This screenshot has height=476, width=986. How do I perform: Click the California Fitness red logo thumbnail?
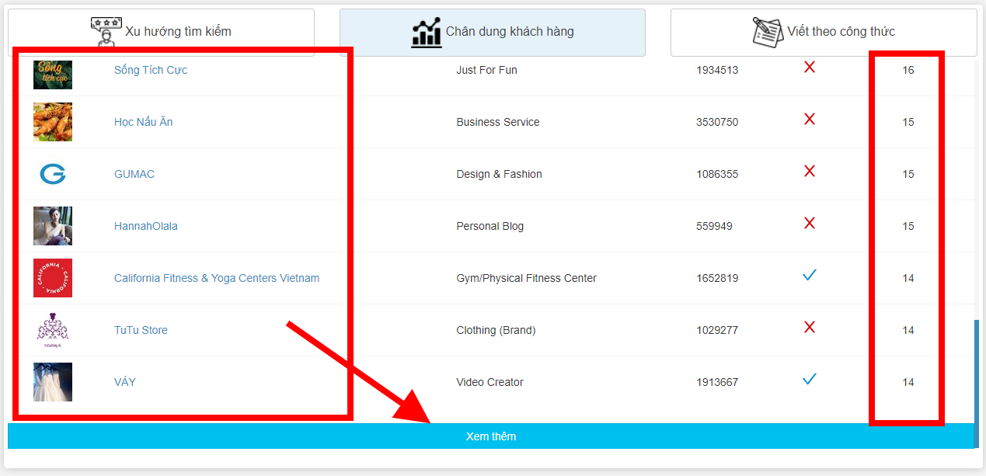pos(53,278)
